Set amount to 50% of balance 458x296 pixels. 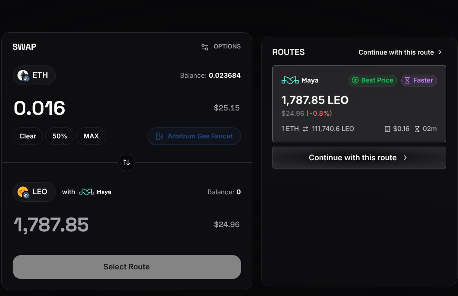coord(59,136)
